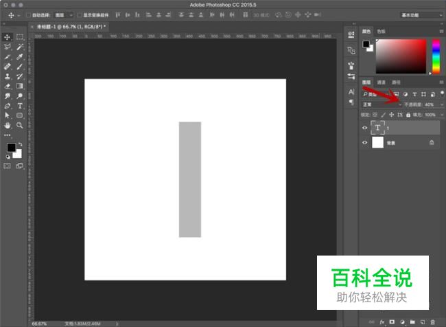Toggle lock all padlock icon
Screen dimensions: 446x327
(408, 115)
